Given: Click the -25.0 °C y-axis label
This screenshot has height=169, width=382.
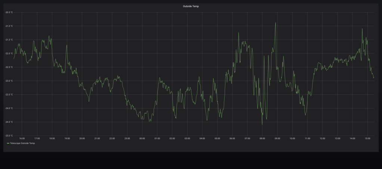Looking at the screenshot, I should (9, 135).
